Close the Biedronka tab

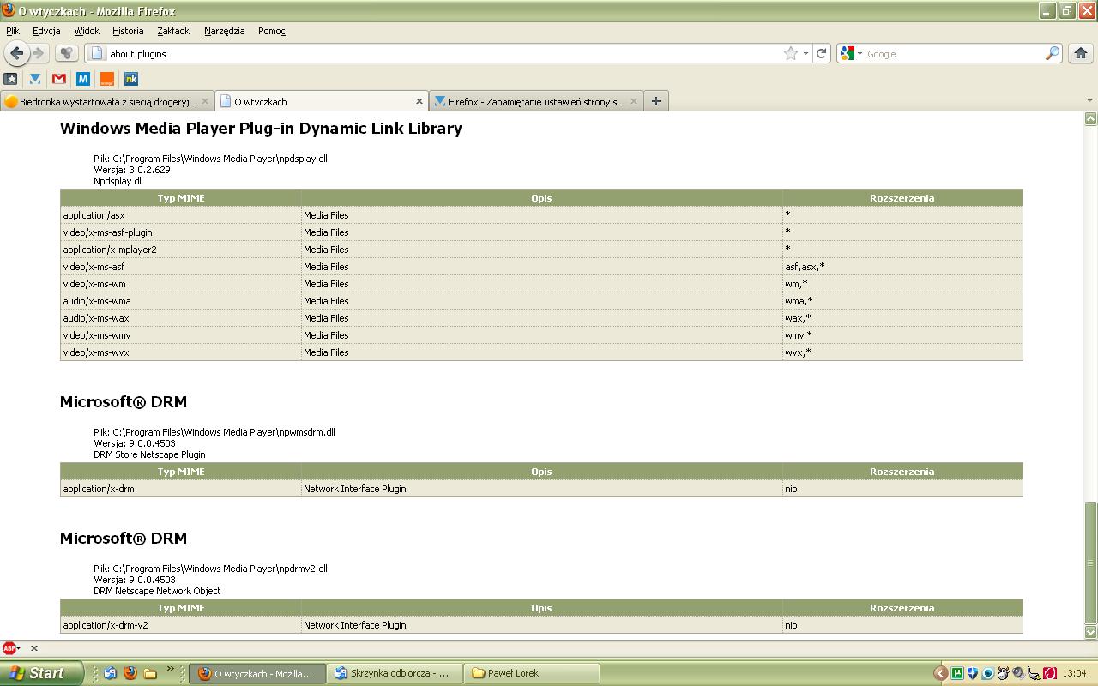(x=204, y=101)
